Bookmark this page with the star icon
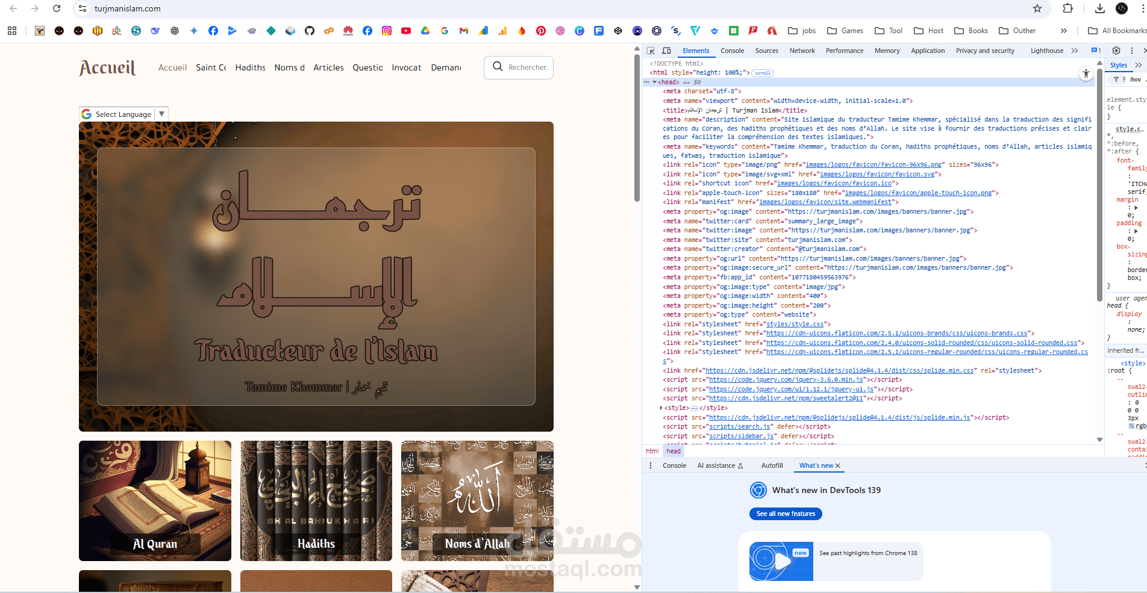 click(1037, 8)
